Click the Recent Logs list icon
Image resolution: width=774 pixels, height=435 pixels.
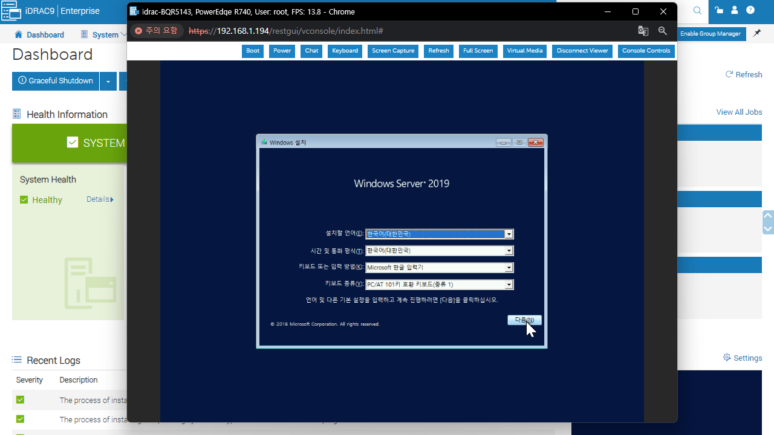(17, 360)
